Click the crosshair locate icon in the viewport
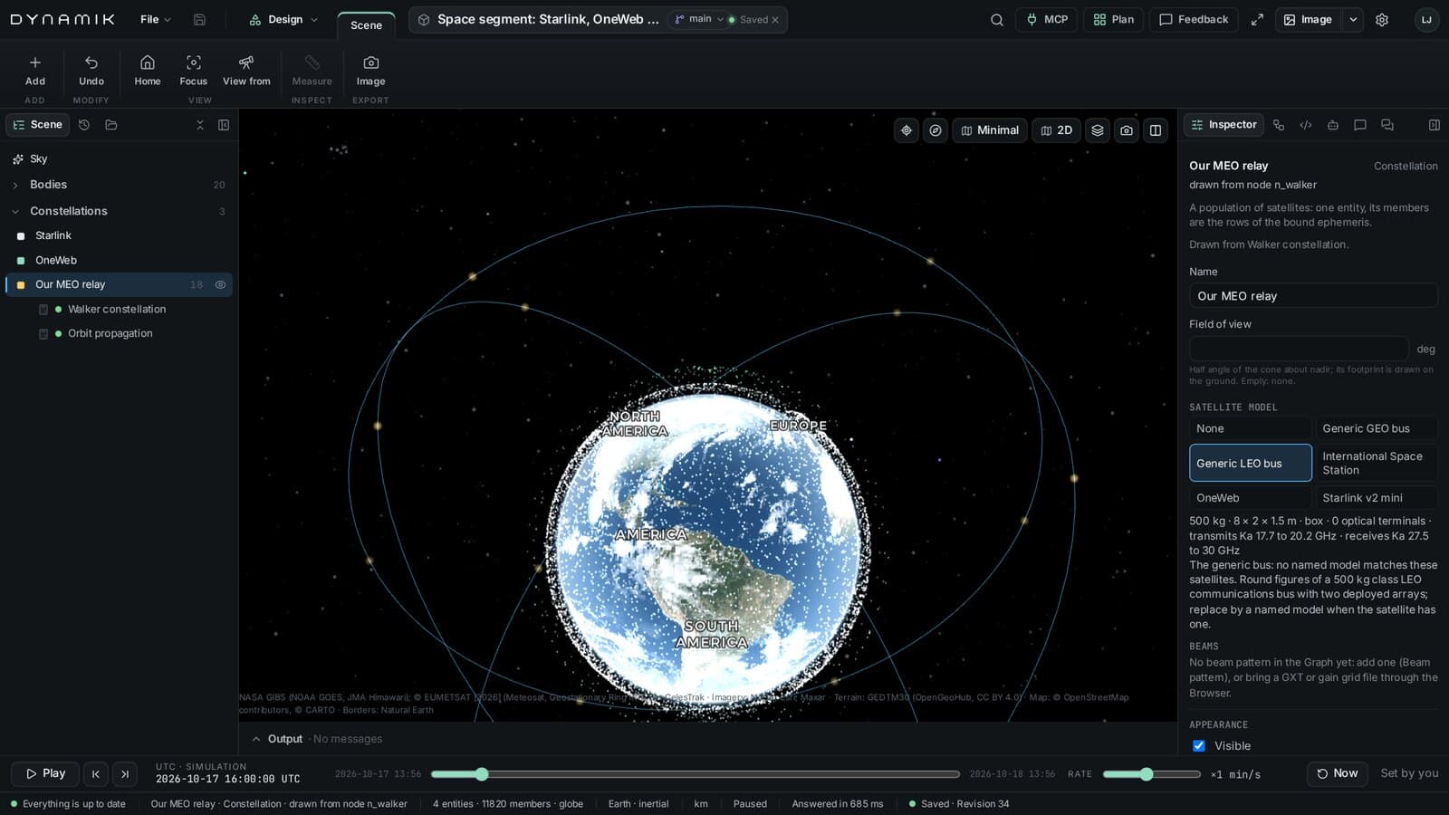1449x815 pixels. 907,130
